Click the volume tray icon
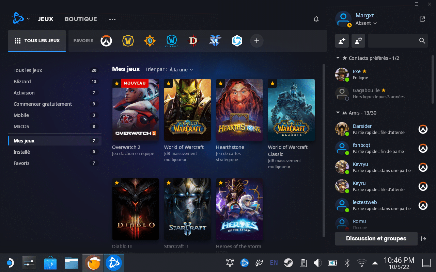The width and height of the screenshot is (436, 272). point(317,262)
